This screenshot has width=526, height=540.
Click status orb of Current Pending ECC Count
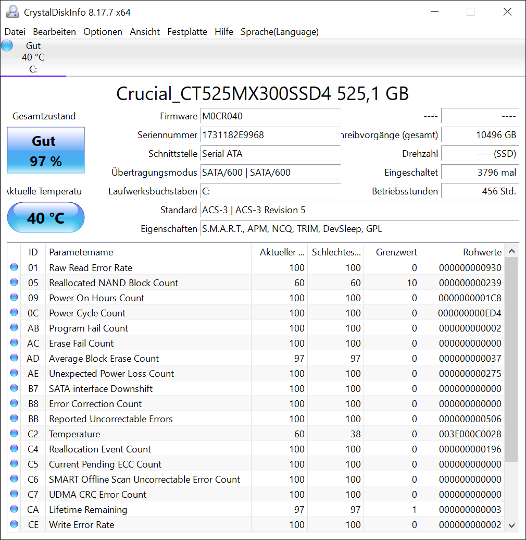[x=14, y=463]
